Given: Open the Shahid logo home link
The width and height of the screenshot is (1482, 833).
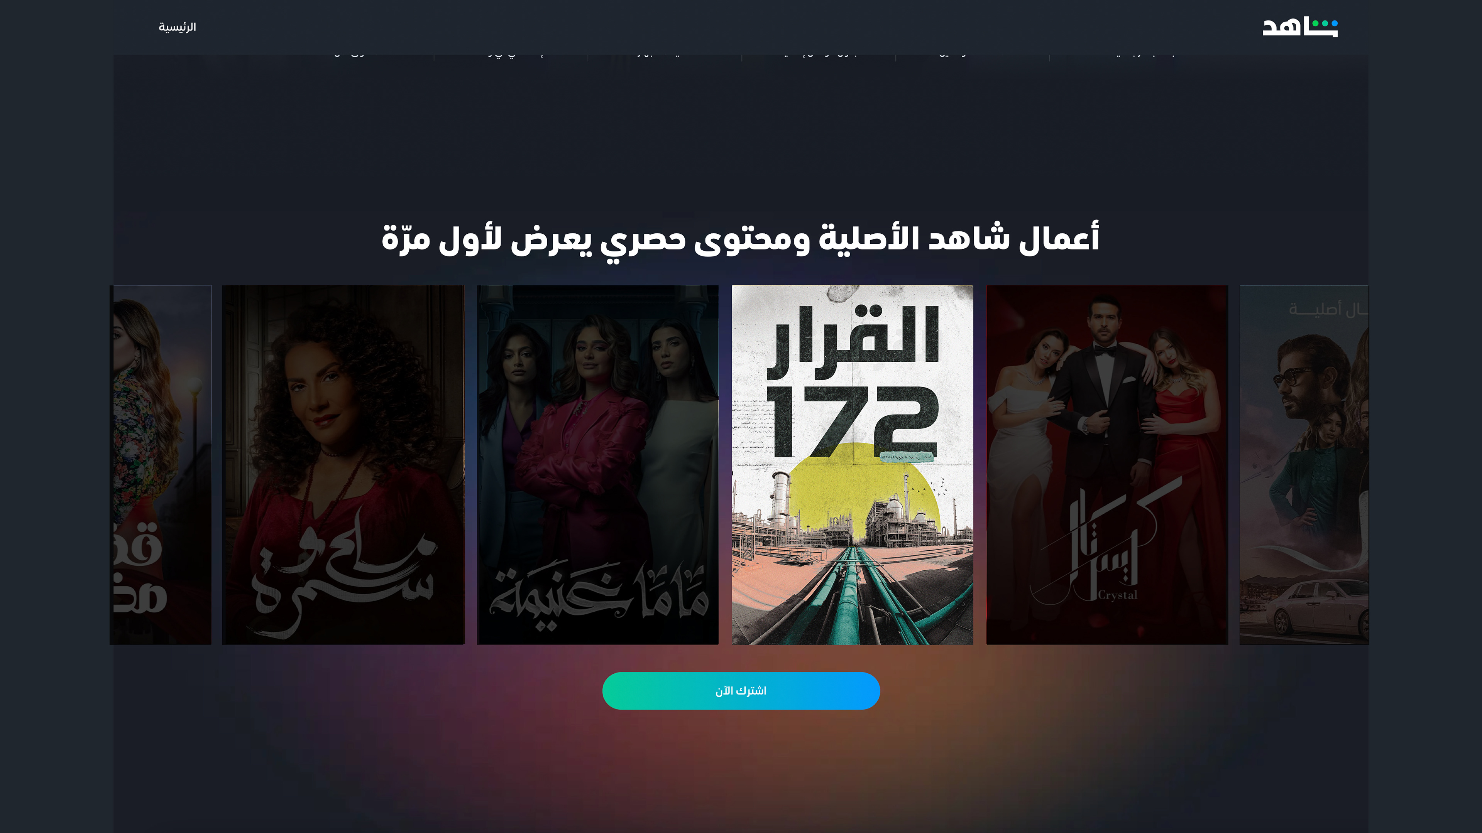Looking at the screenshot, I should point(1299,27).
